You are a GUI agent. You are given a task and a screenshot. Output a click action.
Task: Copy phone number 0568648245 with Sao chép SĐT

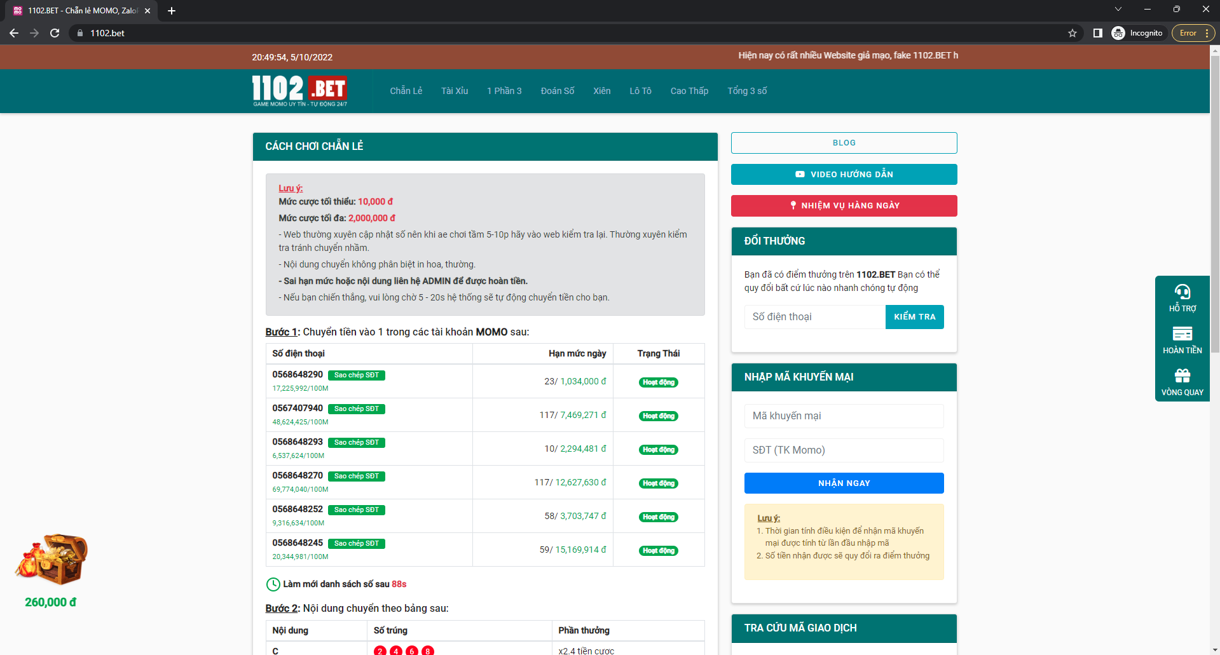coord(357,544)
